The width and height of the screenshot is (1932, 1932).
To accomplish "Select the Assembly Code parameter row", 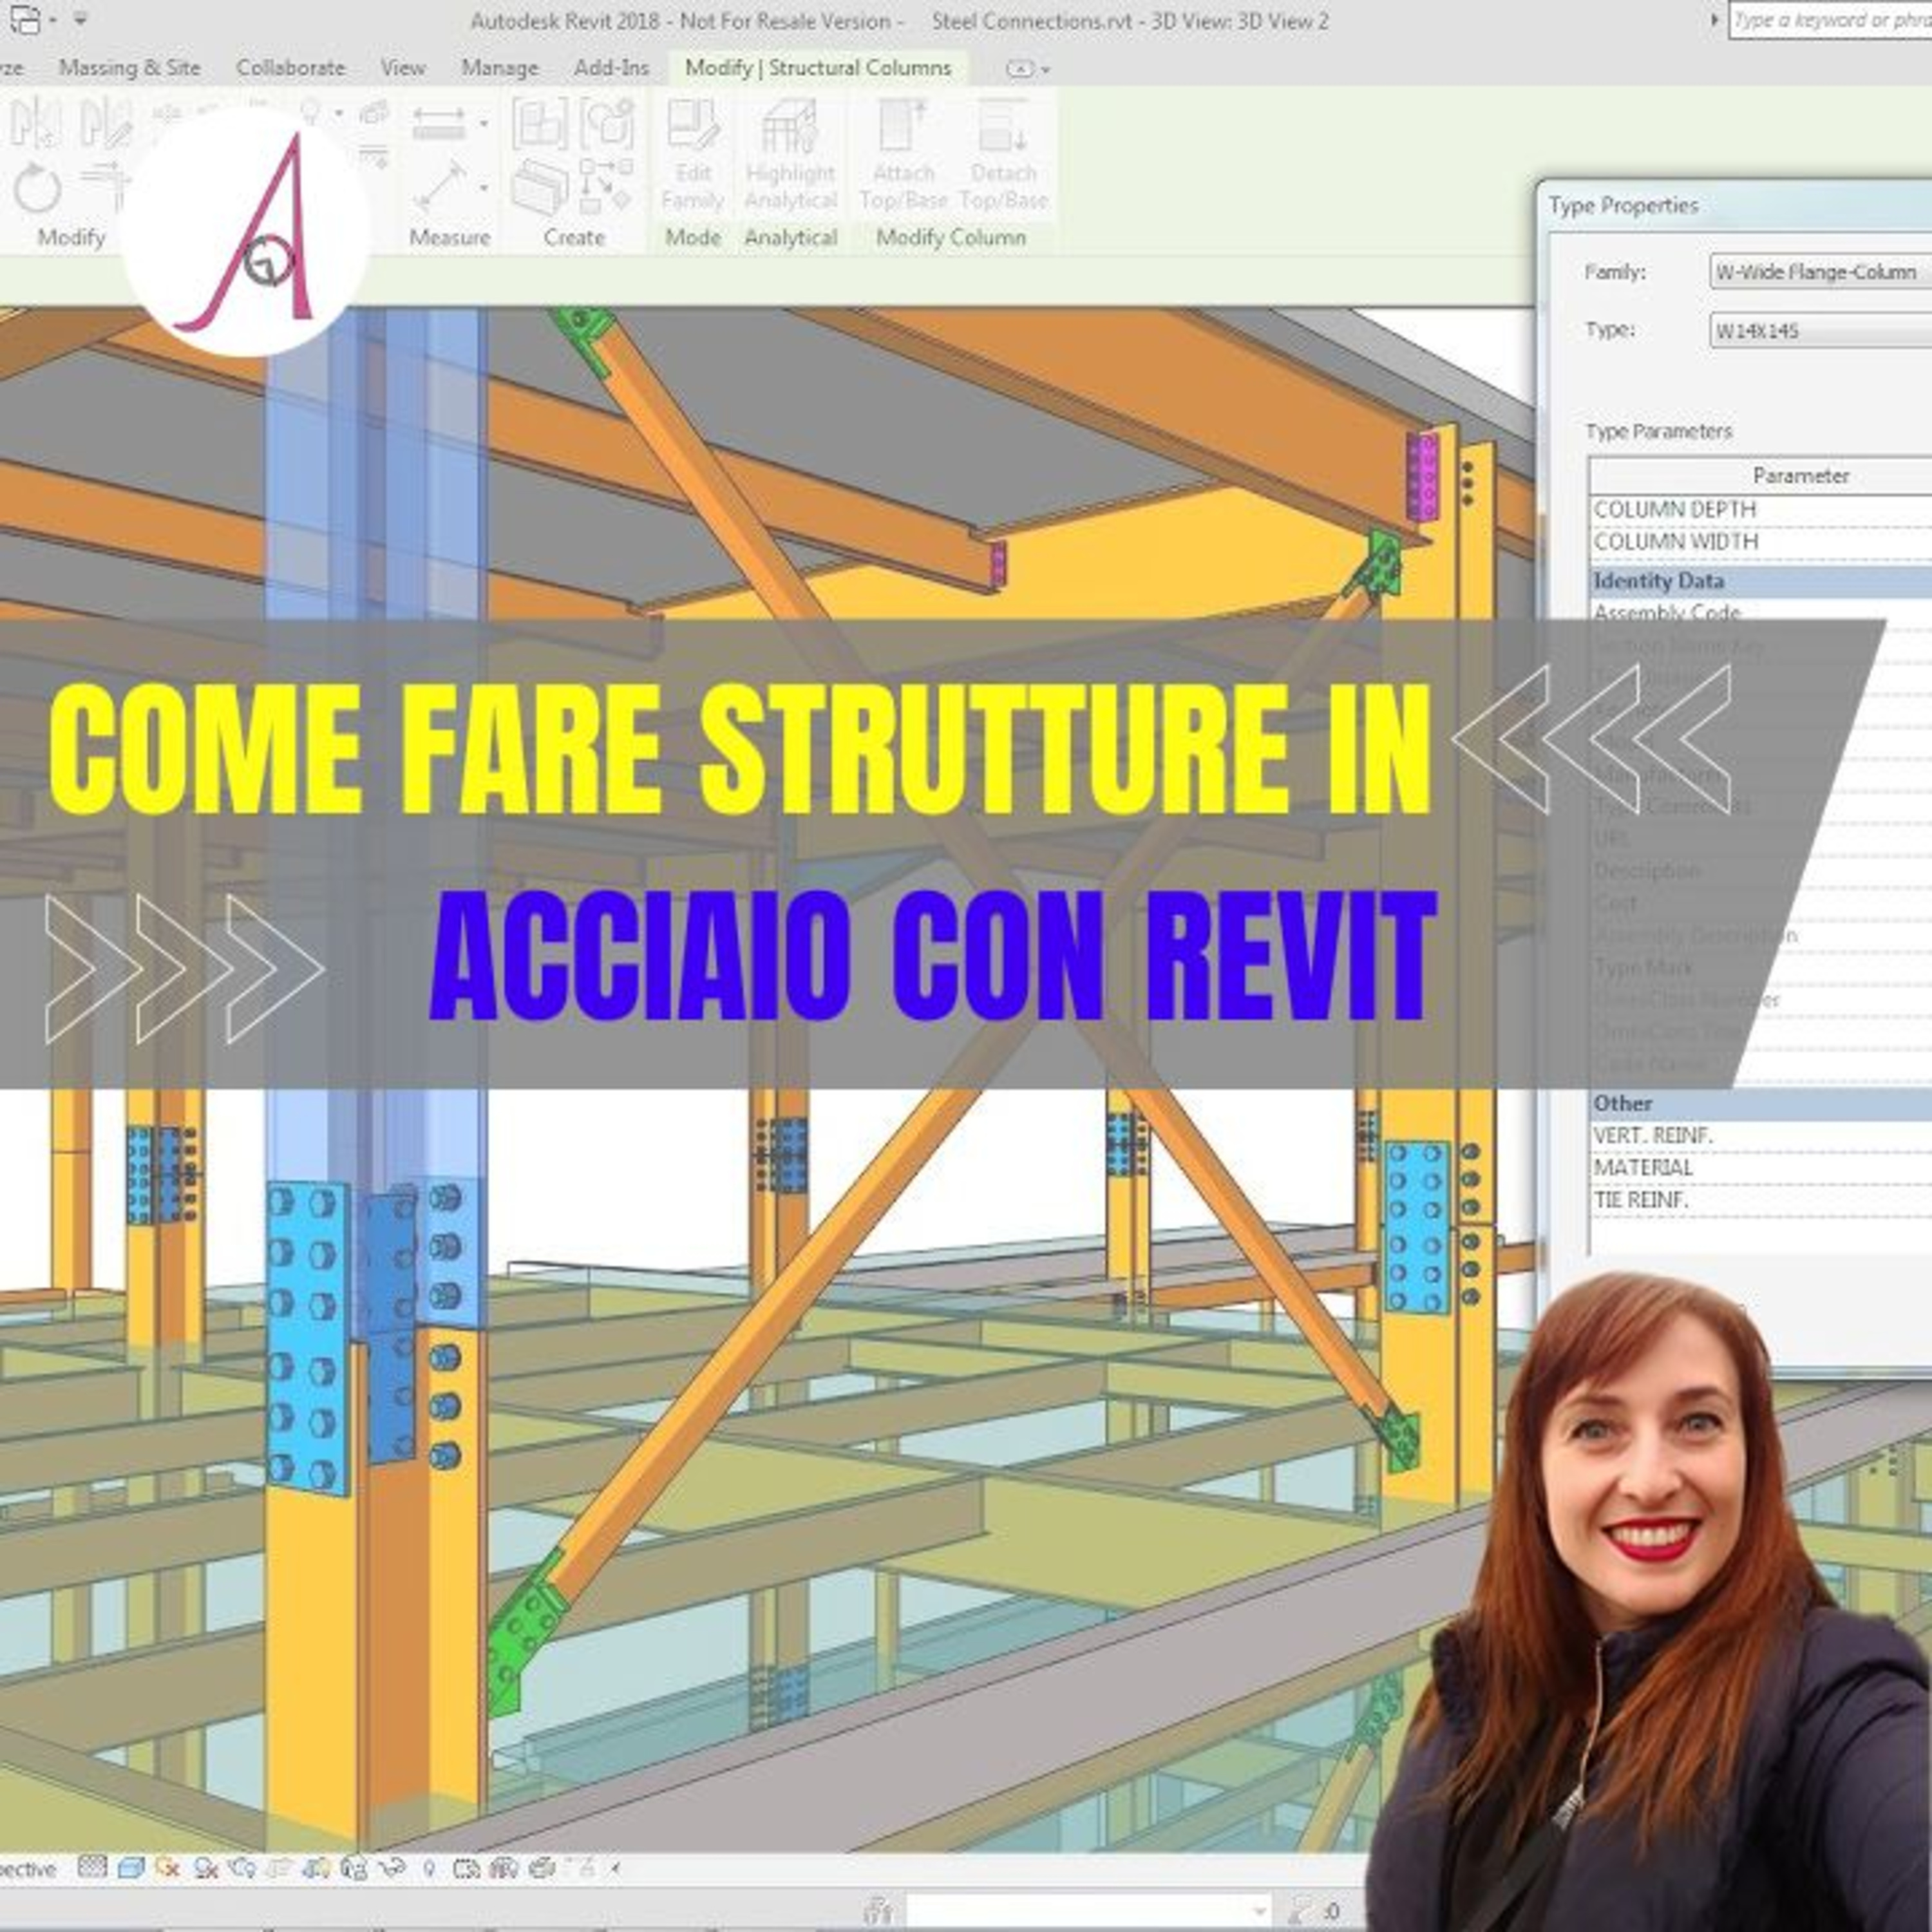I will click(x=1762, y=612).
